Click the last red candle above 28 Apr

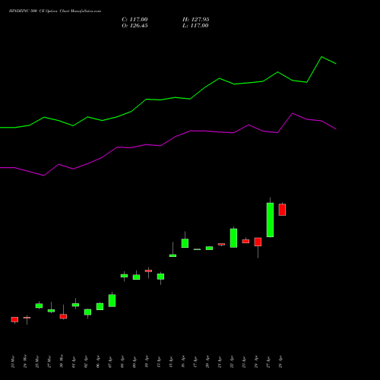tap(282, 210)
